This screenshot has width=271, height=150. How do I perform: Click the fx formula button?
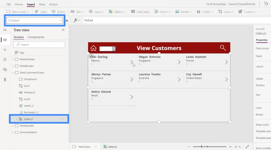[x=77, y=20]
